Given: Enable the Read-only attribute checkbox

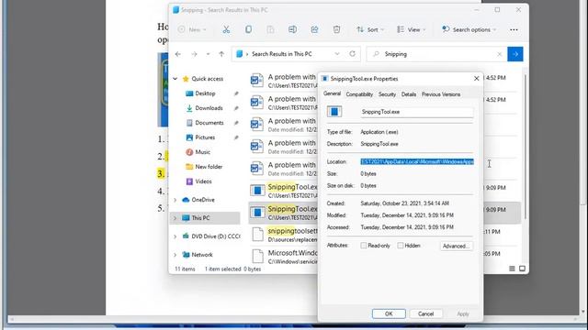Looking at the screenshot, I should tap(364, 246).
